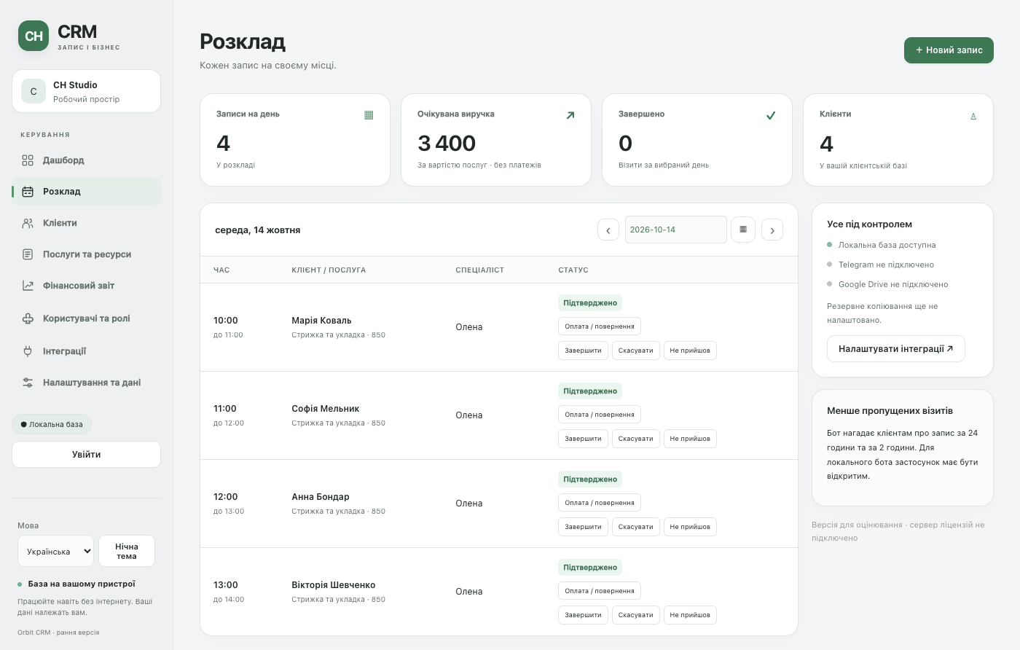Image resolution: width=1020 pixels, height=650 pixels.
Task: Click Скасувати for Марія Коваль
Action: tap(636, 351)
